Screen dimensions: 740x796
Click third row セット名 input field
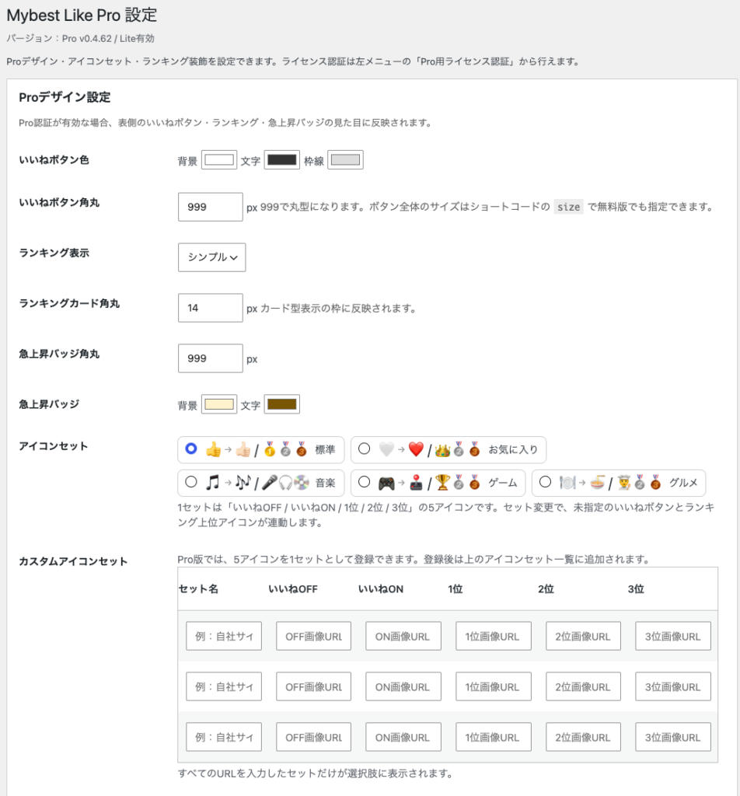[224, 737]
